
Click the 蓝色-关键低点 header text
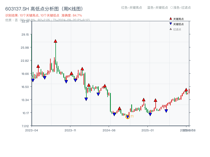tap(158, 8)
